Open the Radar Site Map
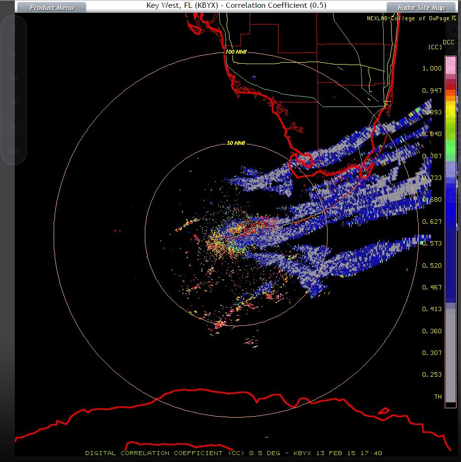The width and height of the screenshot is (461, 462). [421, 7]
